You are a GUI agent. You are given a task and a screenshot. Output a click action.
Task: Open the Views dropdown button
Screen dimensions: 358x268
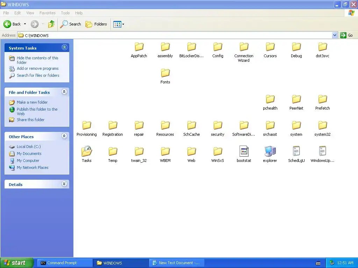click(x=119, y=24)
